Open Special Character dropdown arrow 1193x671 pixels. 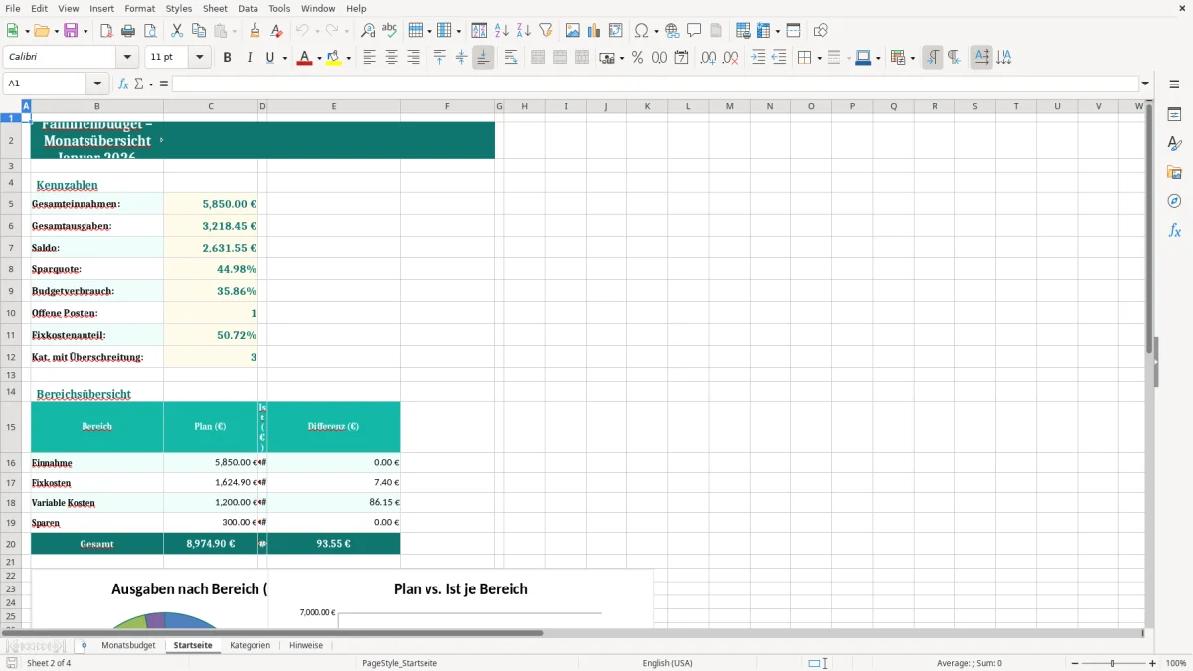tap(656, 31)
